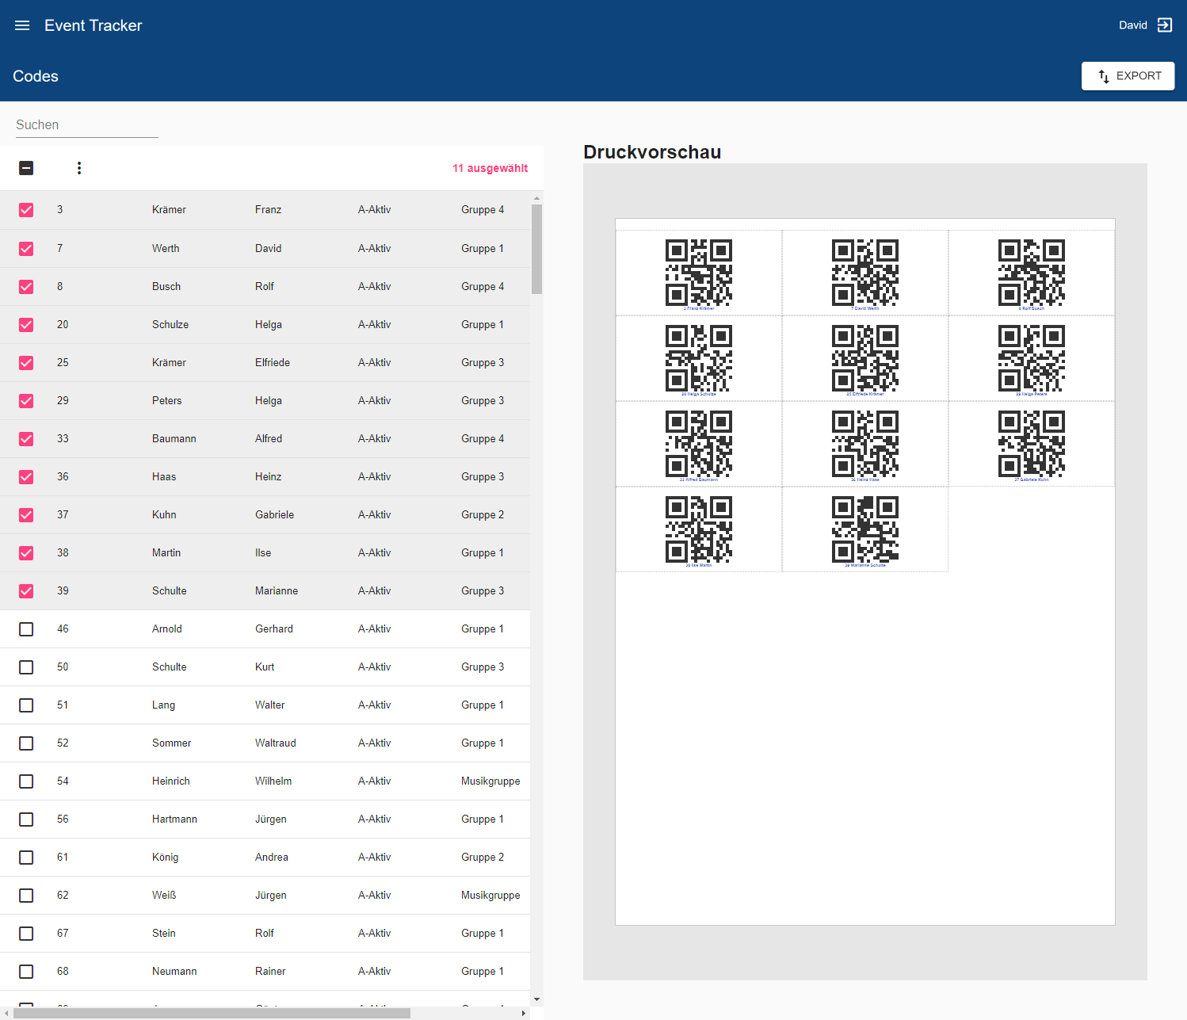Click the QR code for Heinz Haas
Screen dimensions: 1187x1020
(865, 444)
